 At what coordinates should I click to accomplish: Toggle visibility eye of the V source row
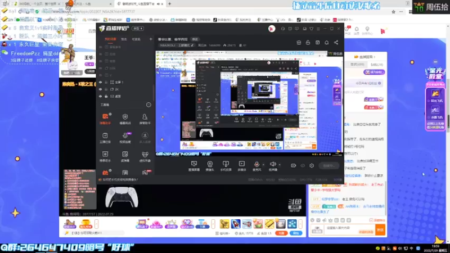coord(101,75)
